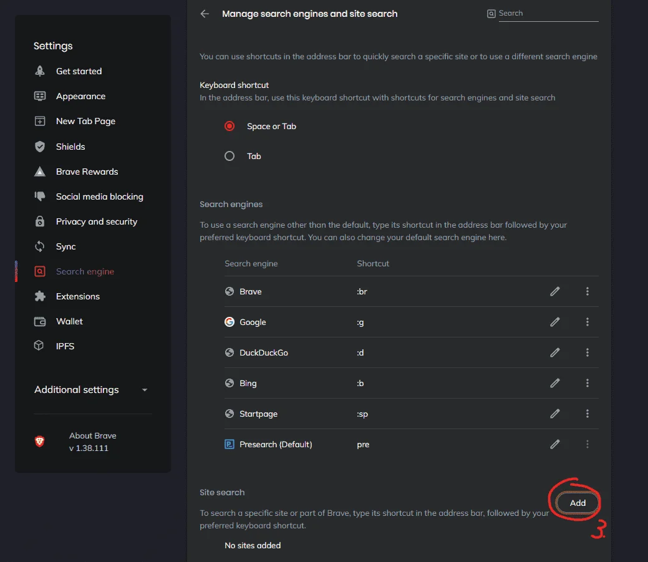Image resolution: width=648 pixels, height=562 pixels.
Task: Expand Additional settings dropdown arrow
Action: [145, 390]
